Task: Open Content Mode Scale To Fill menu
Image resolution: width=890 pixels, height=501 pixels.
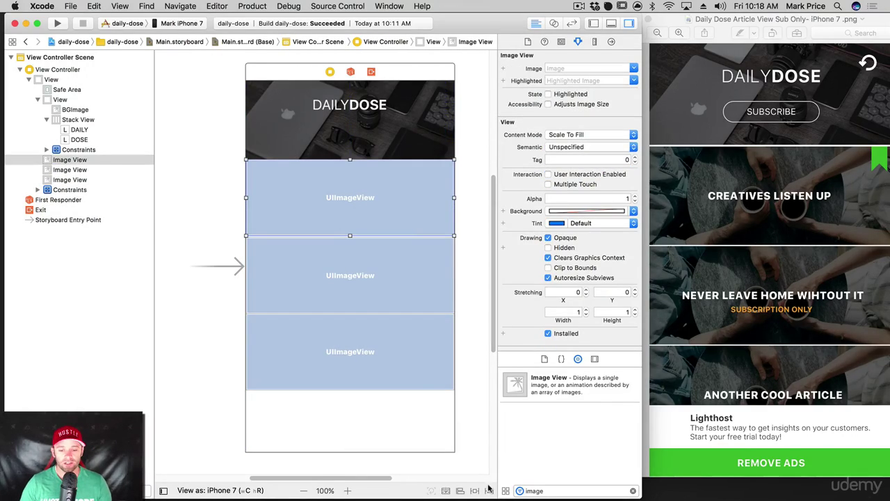Action: [x=592, y=135]
